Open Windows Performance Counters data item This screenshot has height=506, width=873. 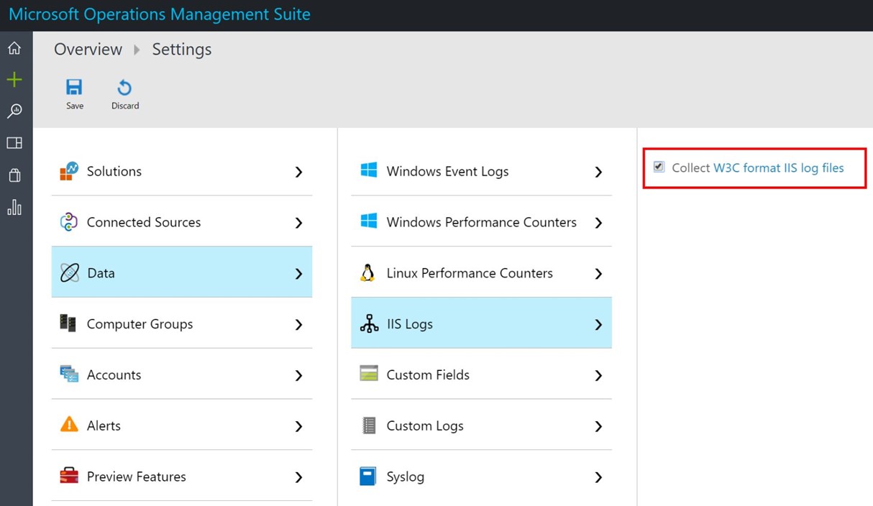click(481, 222)
